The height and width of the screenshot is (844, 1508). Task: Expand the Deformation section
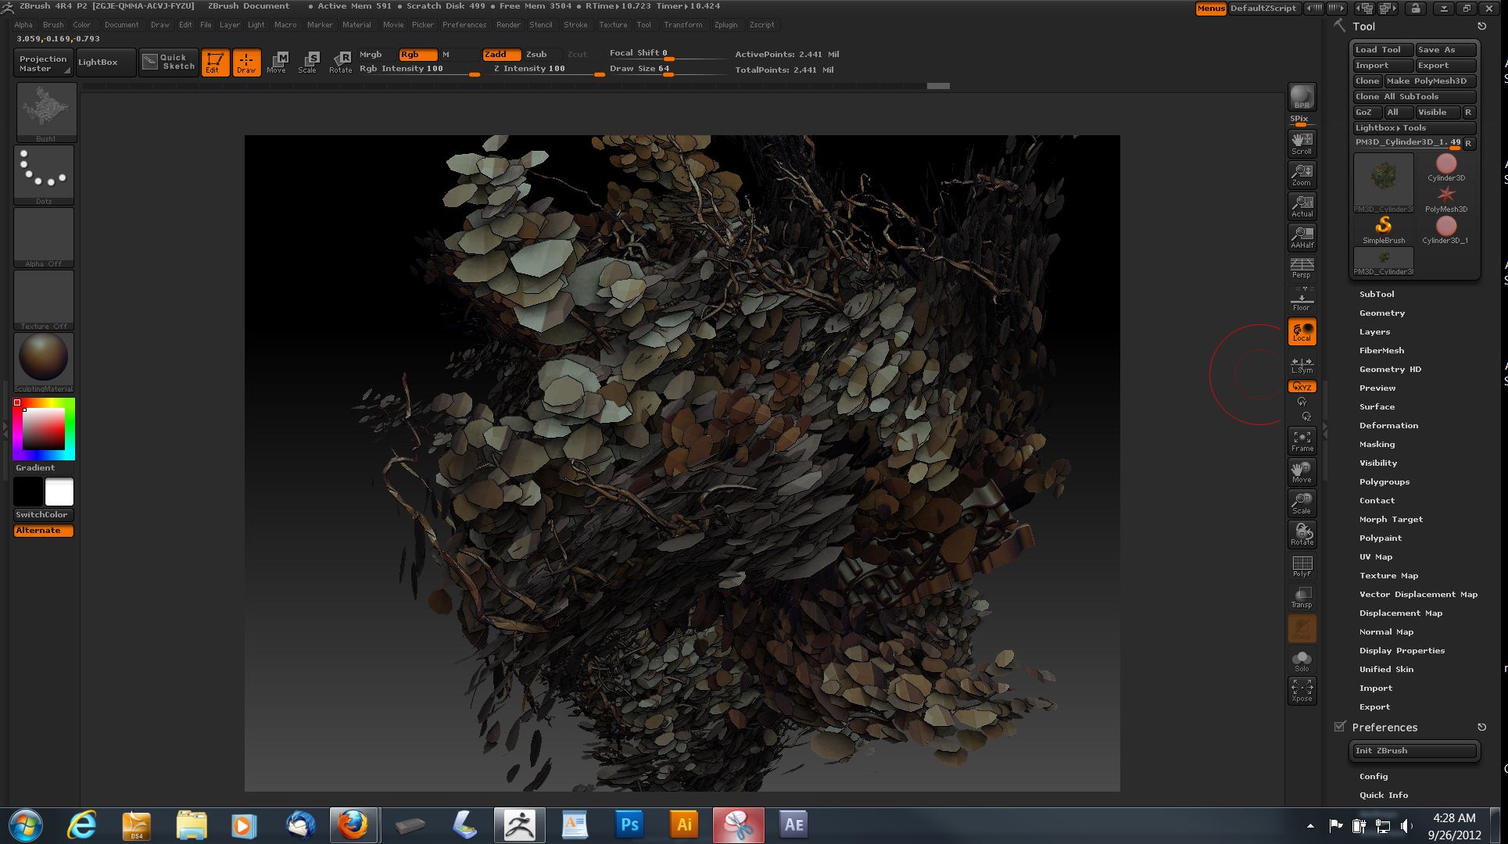point(1388,425)
